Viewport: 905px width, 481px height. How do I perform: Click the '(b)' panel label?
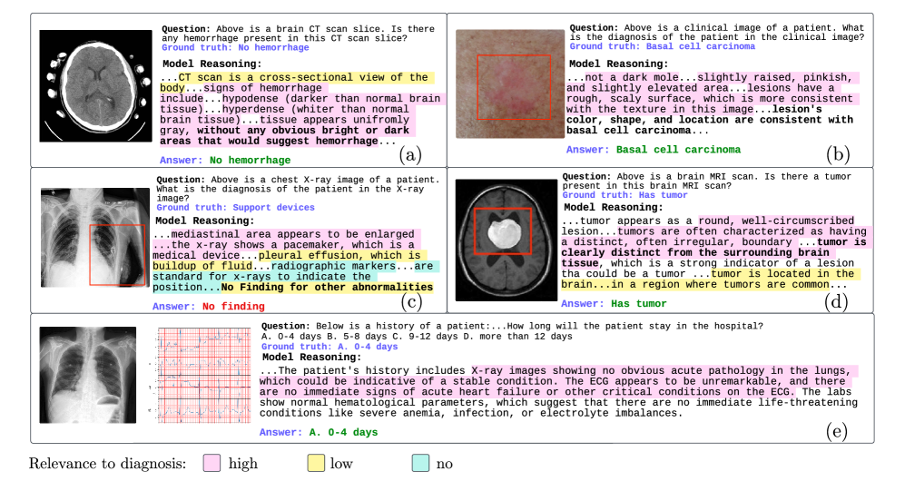(x=838, y=154)
